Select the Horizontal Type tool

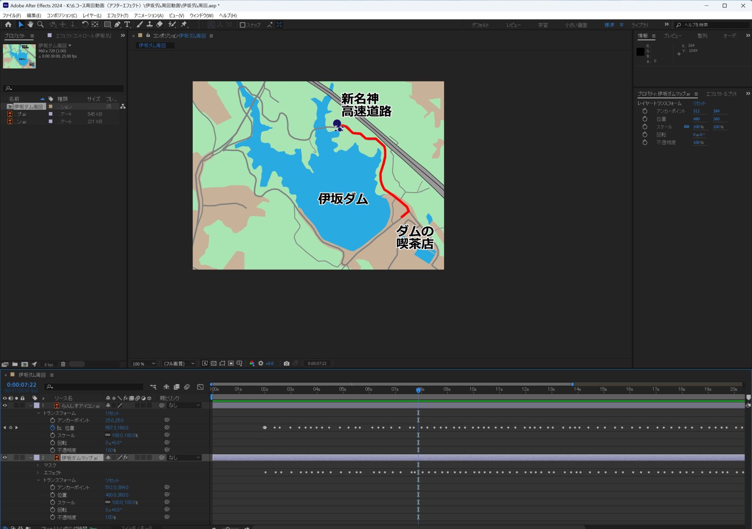tap(127, 25)
